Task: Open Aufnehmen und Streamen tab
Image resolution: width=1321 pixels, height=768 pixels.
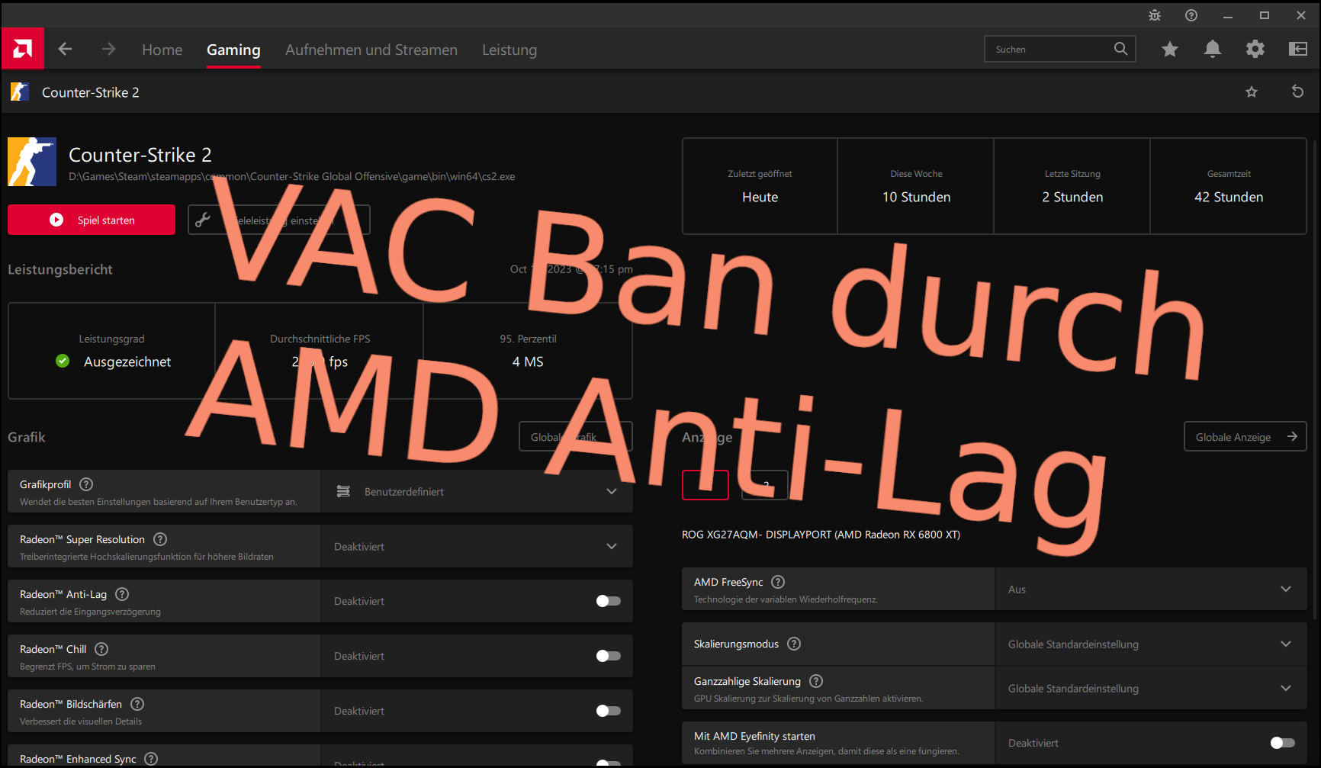Action: 371,50
